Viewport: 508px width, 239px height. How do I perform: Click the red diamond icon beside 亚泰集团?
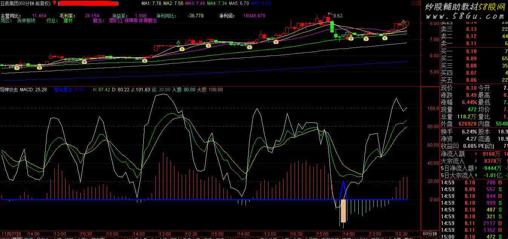[55, 3]
